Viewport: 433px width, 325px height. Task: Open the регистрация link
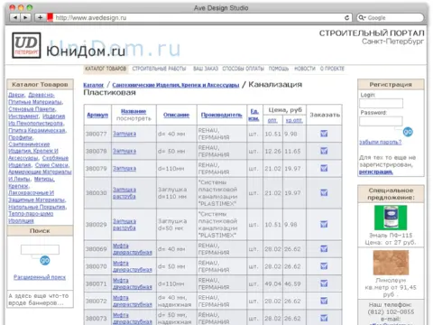[375, 172]
